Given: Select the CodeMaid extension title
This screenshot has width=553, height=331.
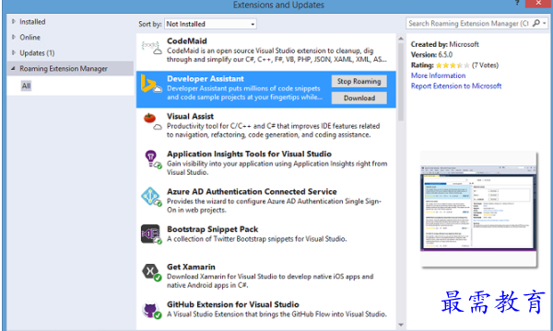Looking at the screenshot, I should click(187, 41).
